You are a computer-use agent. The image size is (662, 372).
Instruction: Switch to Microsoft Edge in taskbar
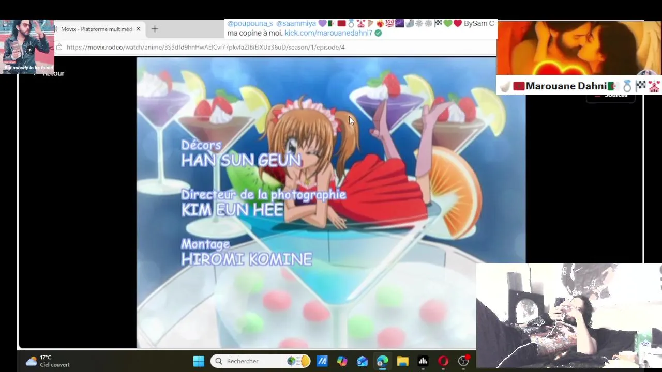click(x=382, y=361)
